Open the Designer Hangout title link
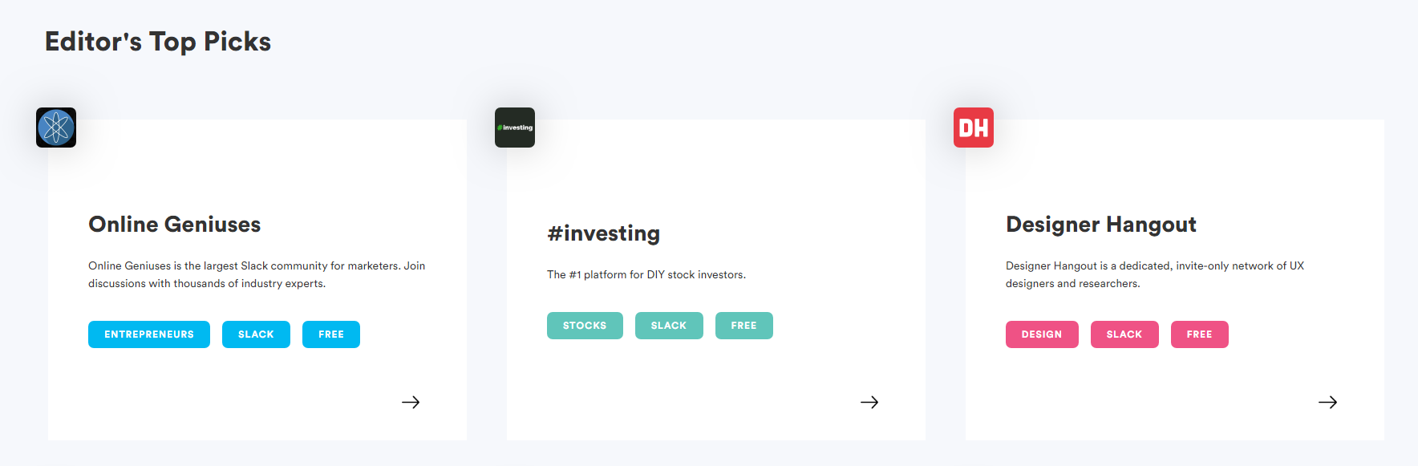This screenshot has height=466, width=1418. point(1101,225)
